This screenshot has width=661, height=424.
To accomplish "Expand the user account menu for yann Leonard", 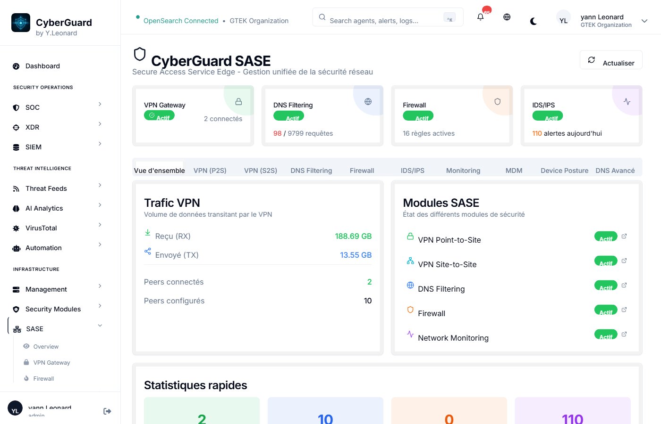I will (x=644, y=21).
